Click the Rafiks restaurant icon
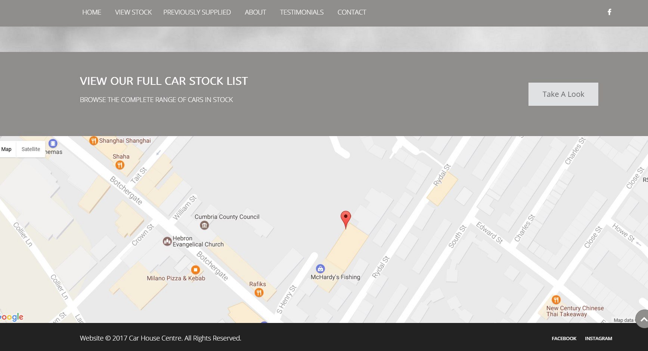Screen dimensions: 648x351 pos(259,292)
